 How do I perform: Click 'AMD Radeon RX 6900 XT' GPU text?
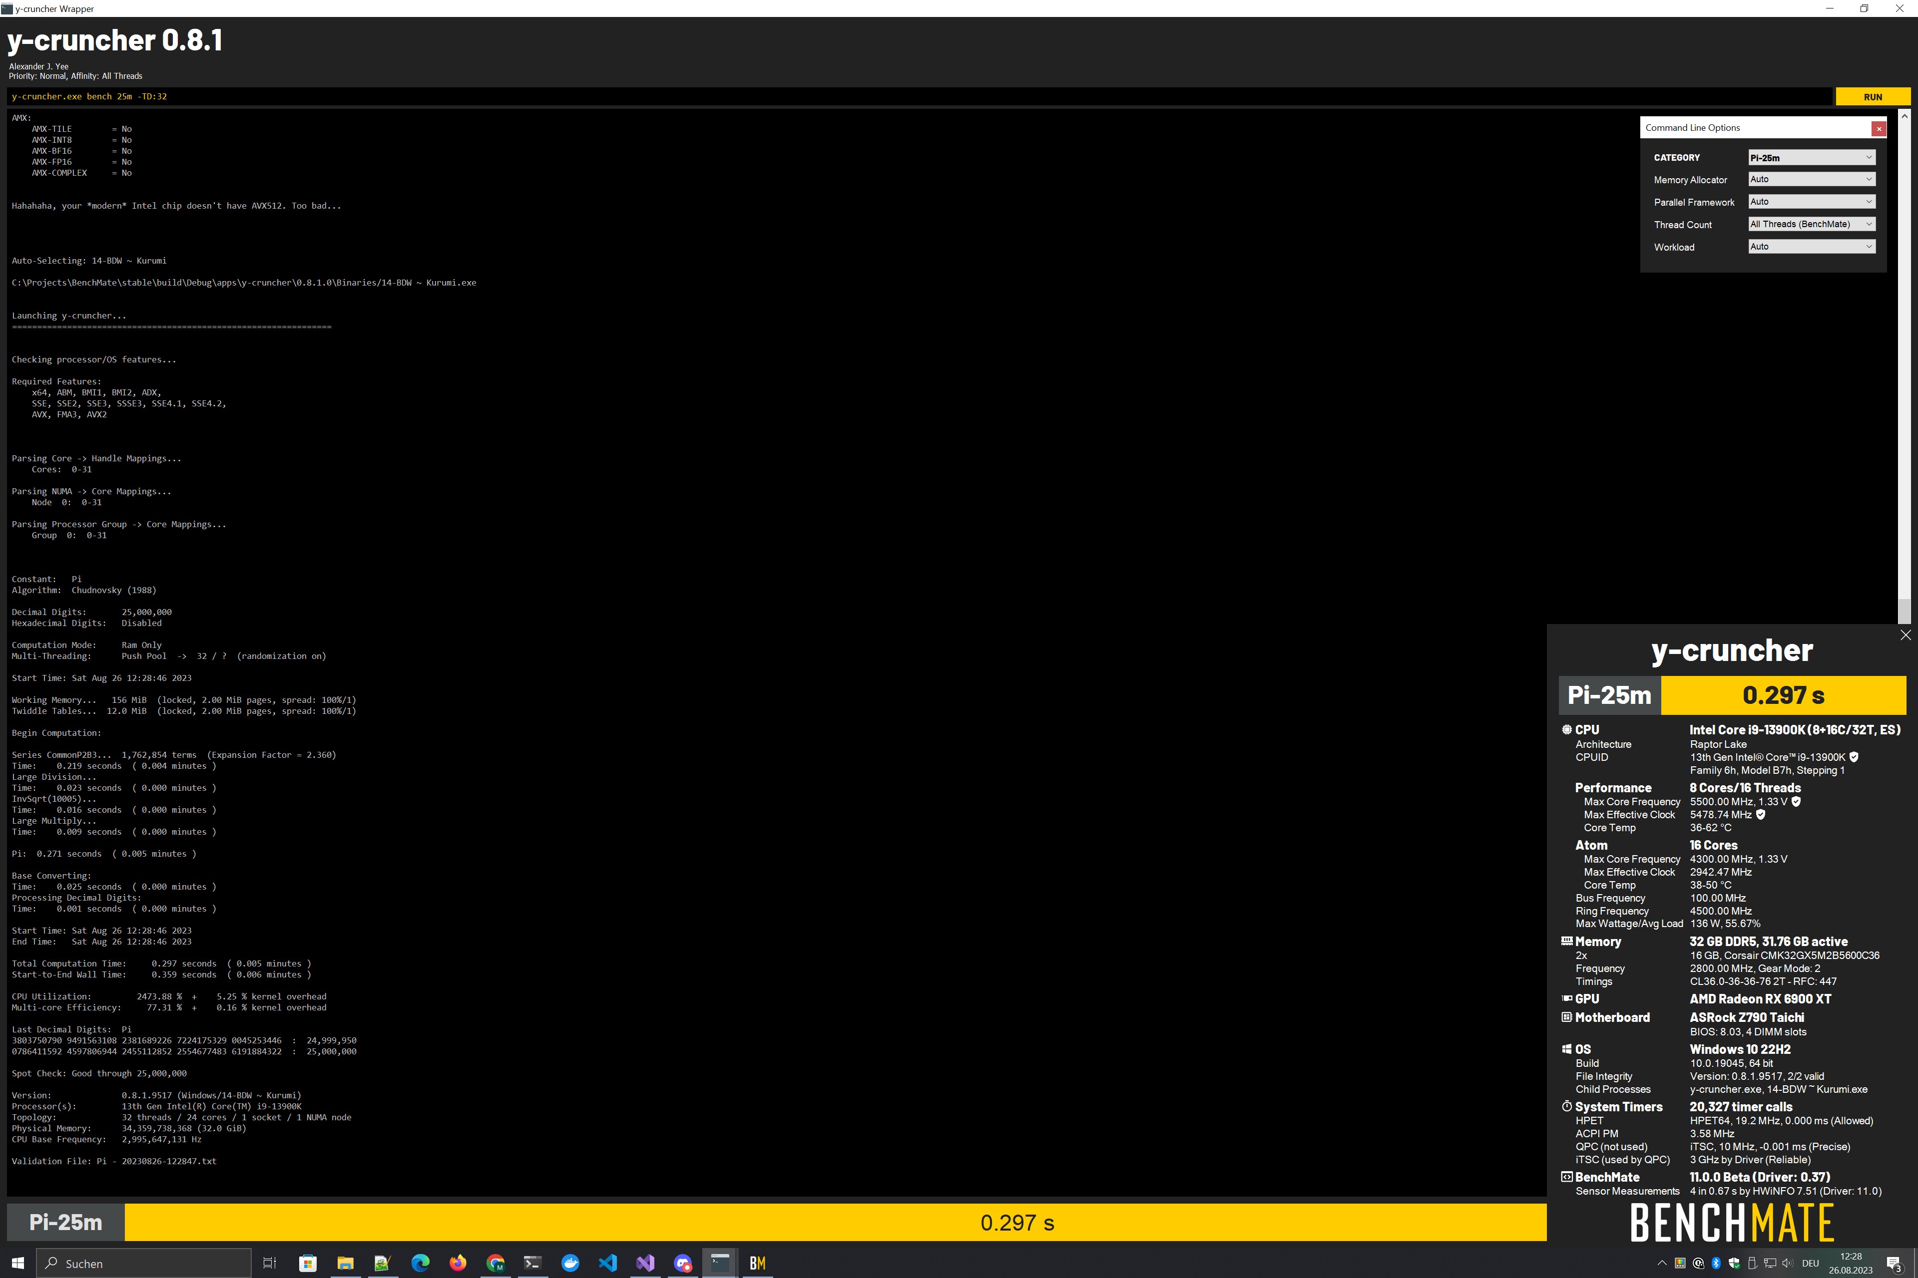click(x=1760, y=998)
